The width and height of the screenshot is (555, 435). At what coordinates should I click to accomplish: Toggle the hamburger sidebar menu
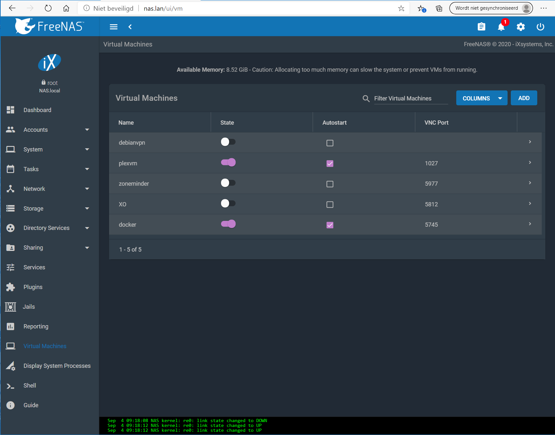(x=114, y=27)
